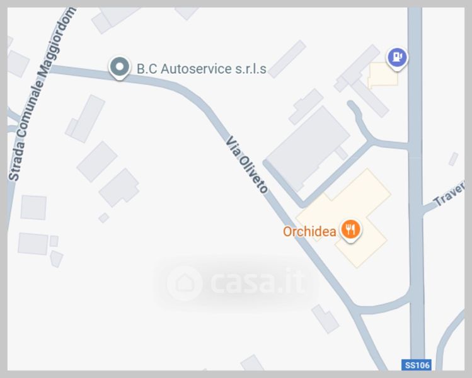Select the square building at lower left
This screenshot has height=378, width=472.
(x=33, y=207)
